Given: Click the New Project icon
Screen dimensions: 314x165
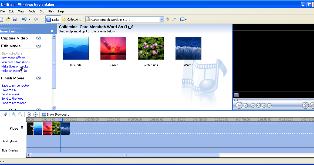Looking at the screenshot, I should pos(2,19).
